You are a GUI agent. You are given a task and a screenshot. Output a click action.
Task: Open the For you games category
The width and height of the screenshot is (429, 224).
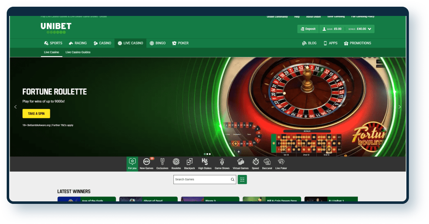[132, 164]
